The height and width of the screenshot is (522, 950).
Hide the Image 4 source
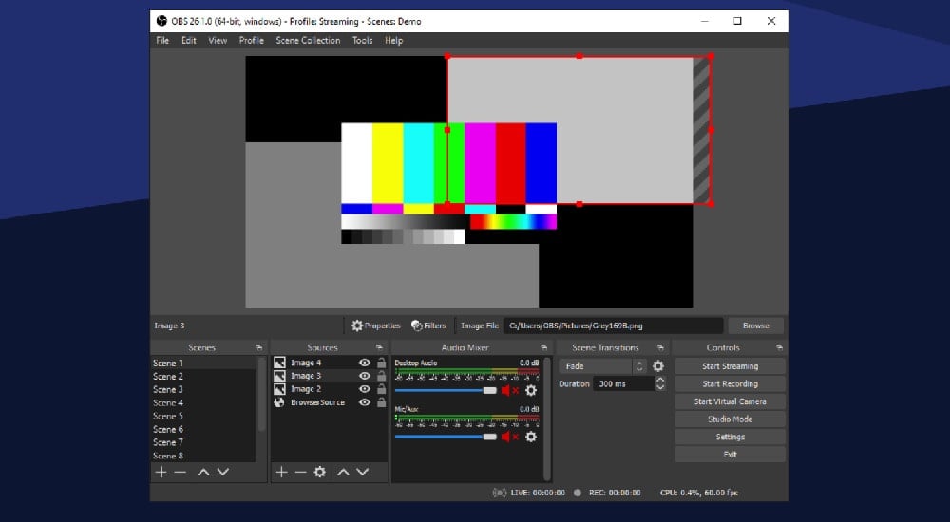pyautogui.click(x=364, y=363)
